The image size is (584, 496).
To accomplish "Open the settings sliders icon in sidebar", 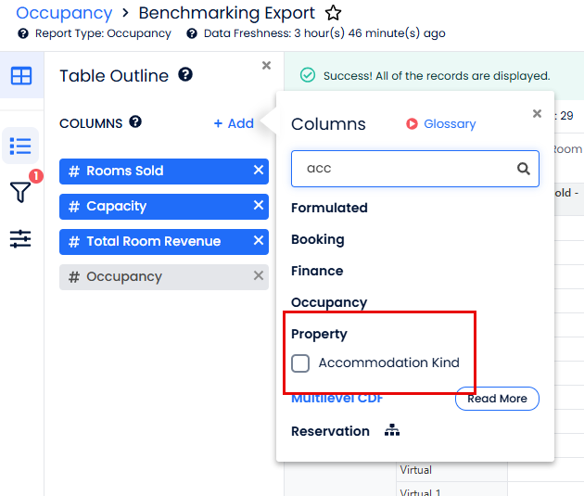I will click(20, 239).
